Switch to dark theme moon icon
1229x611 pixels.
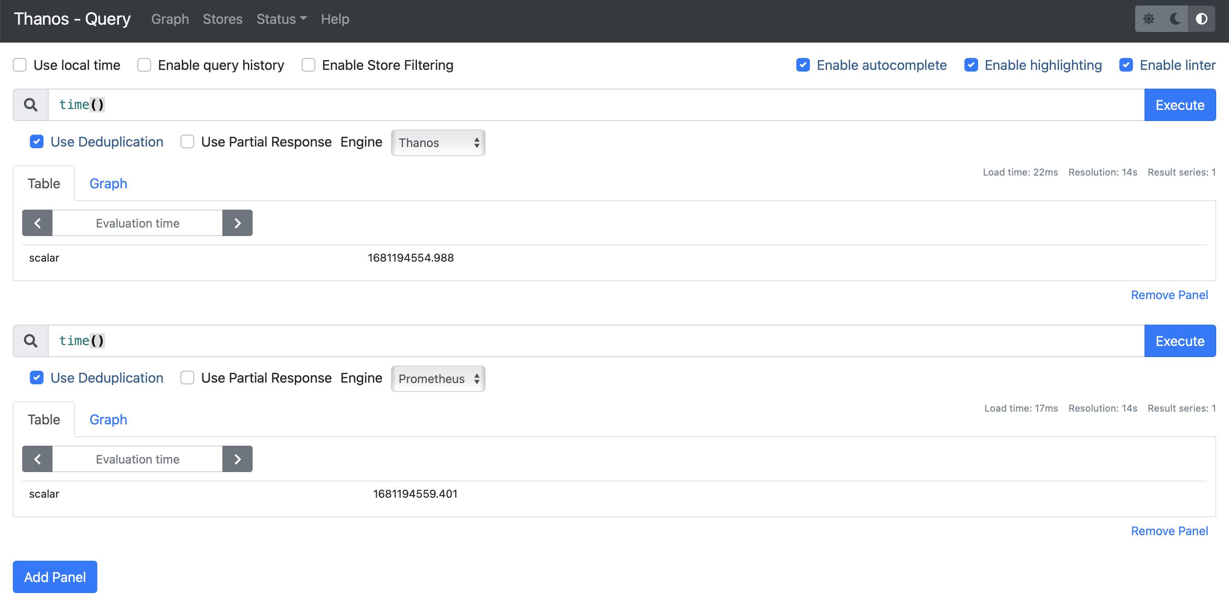pos(1175,19)
